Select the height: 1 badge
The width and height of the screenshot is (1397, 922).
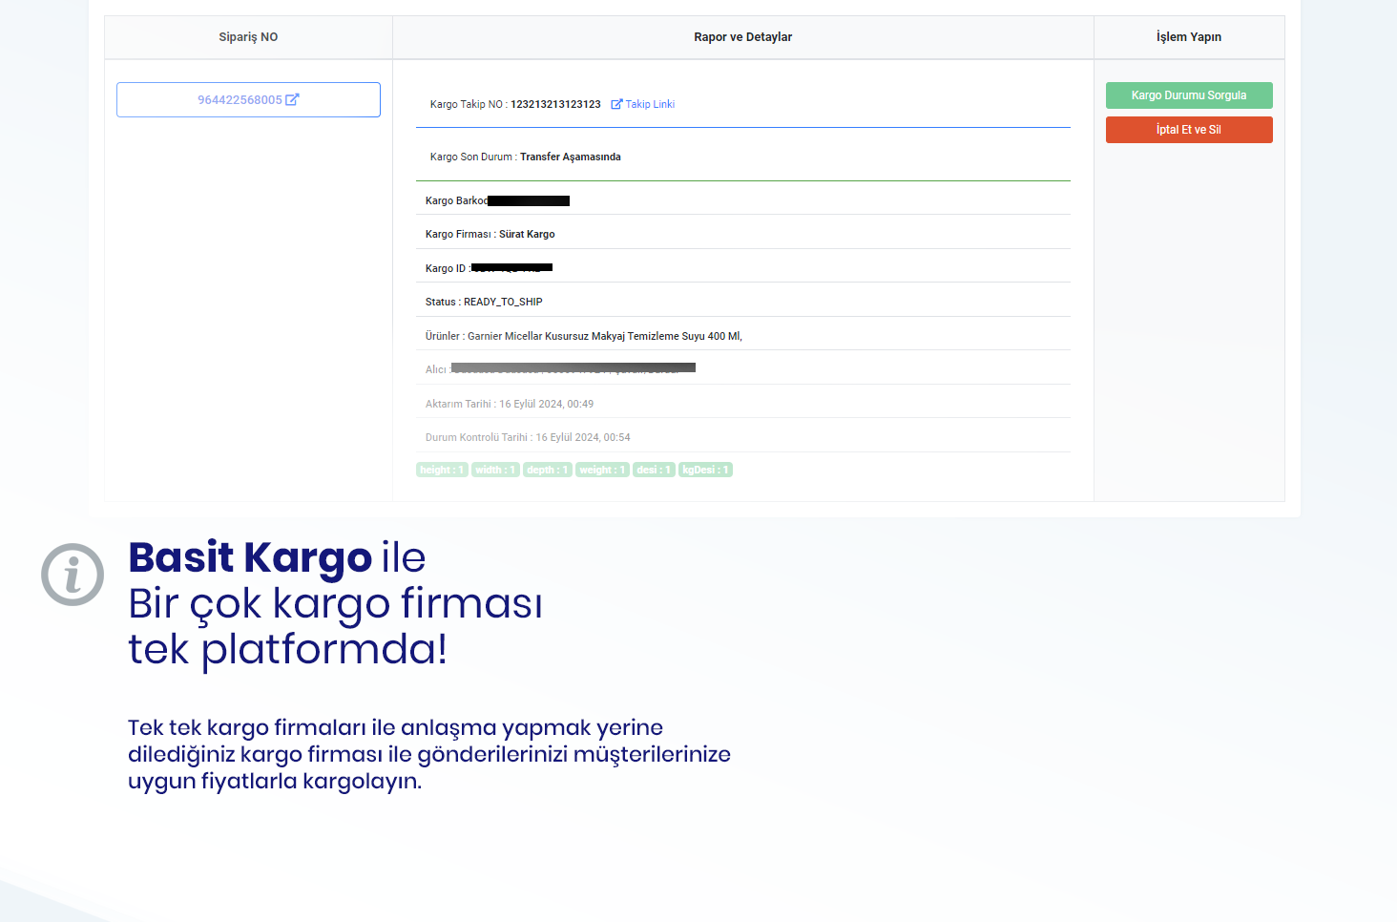tap(442, 470)
